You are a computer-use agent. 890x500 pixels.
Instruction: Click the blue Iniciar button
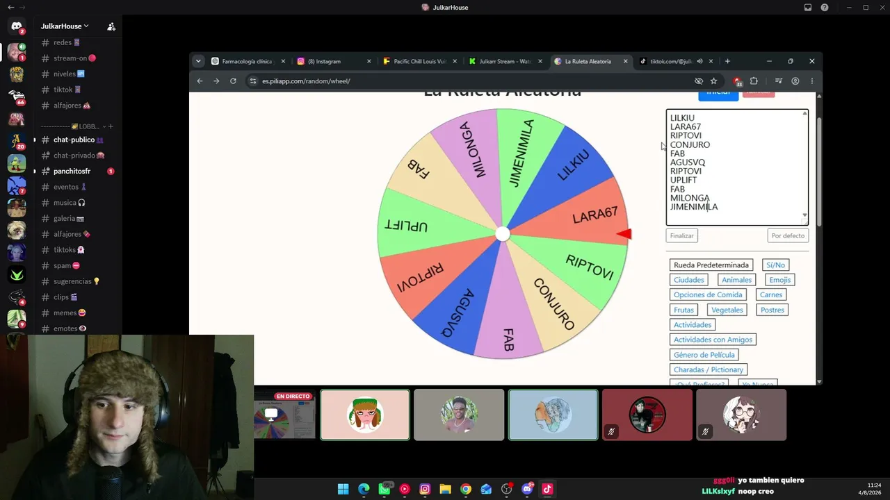click(x=718, y=94)
